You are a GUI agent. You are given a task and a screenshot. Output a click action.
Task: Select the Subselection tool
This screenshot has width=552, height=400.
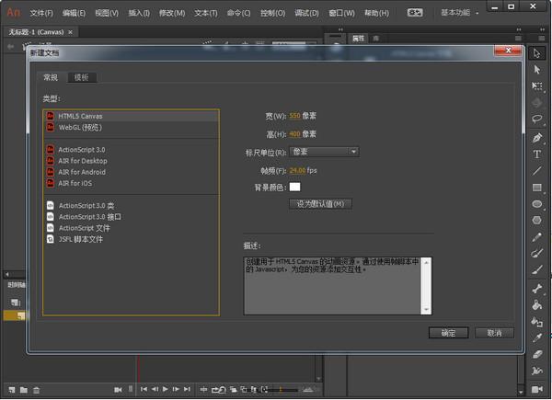pos(536,70)
